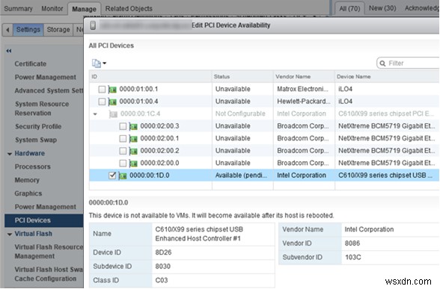Click the magnifier icon in the Filter box
Viewport: 440px width, 289px height.
click(382, 63)
